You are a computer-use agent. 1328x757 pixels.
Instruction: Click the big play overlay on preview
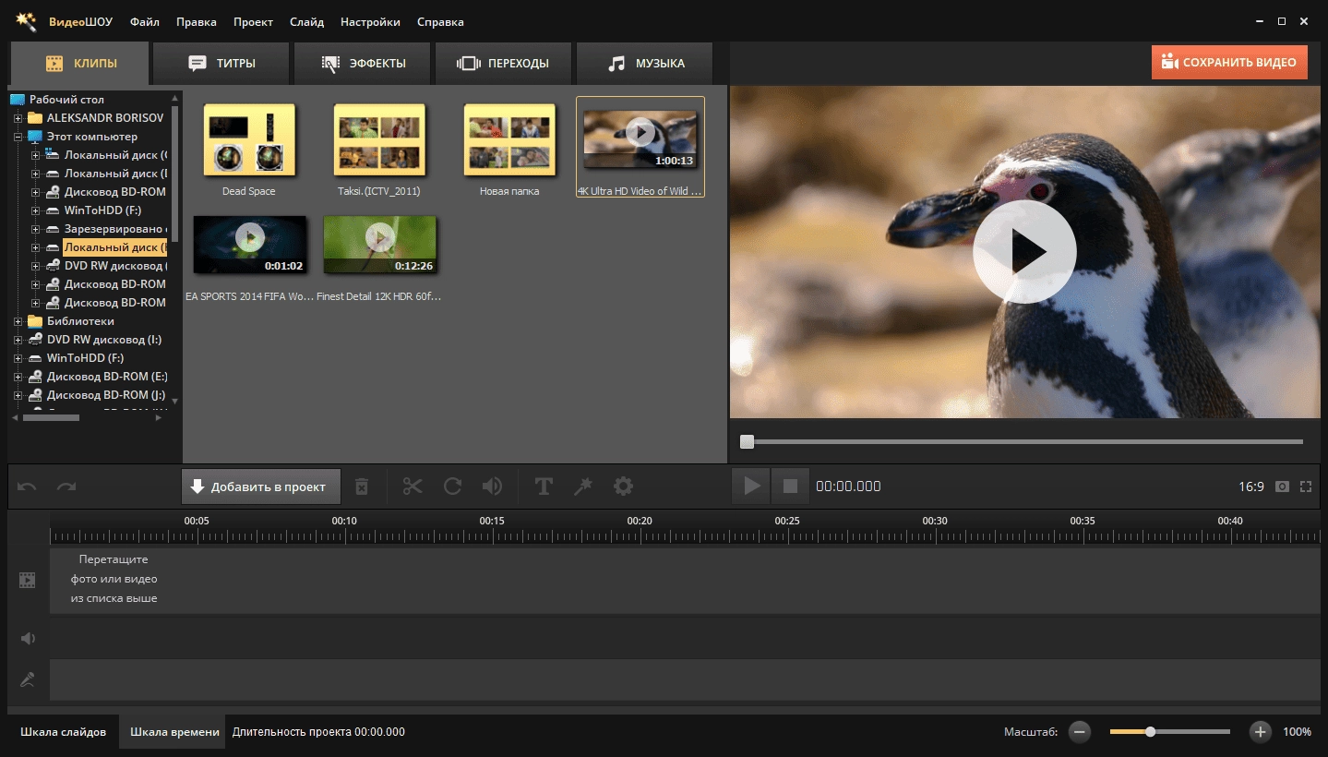pyautogui.click(x=1024, y=252)
